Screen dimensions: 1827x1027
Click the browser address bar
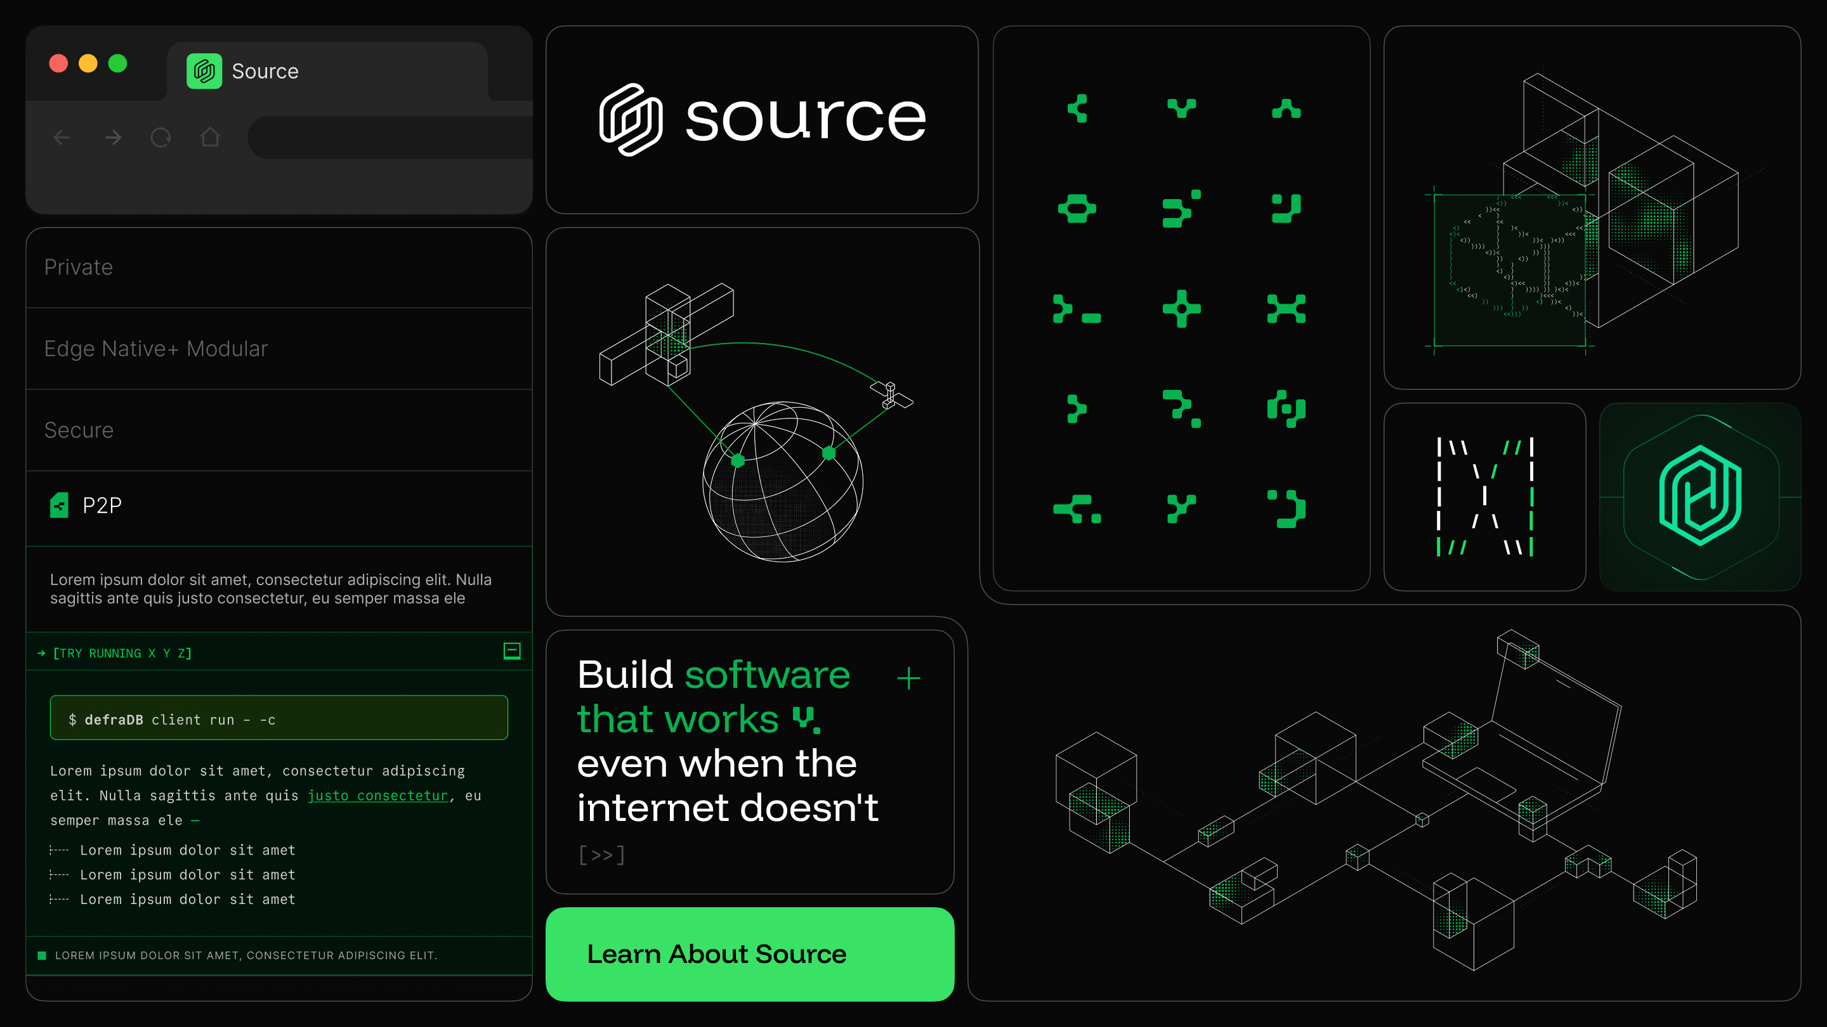[390, 138]
